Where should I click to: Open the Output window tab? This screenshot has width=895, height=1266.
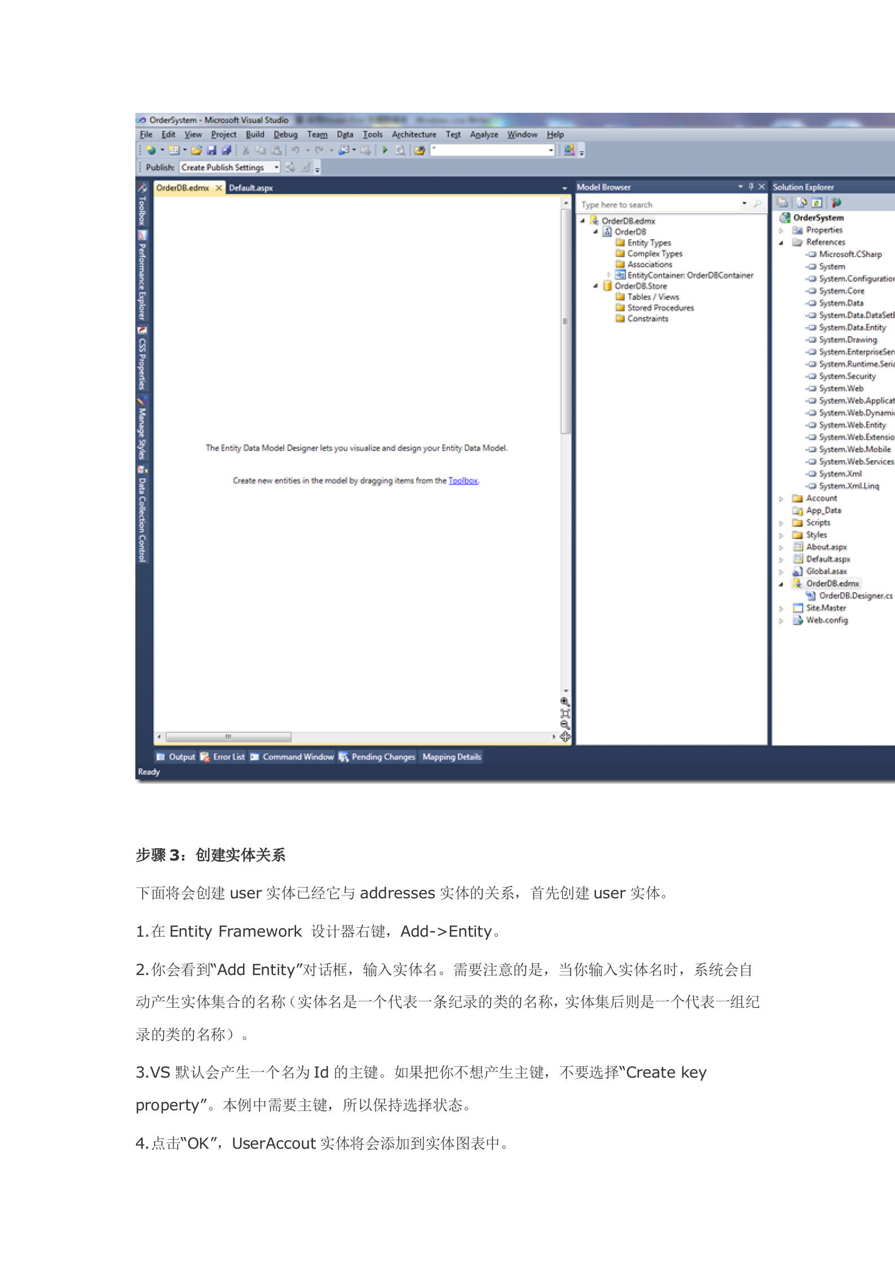175,757
